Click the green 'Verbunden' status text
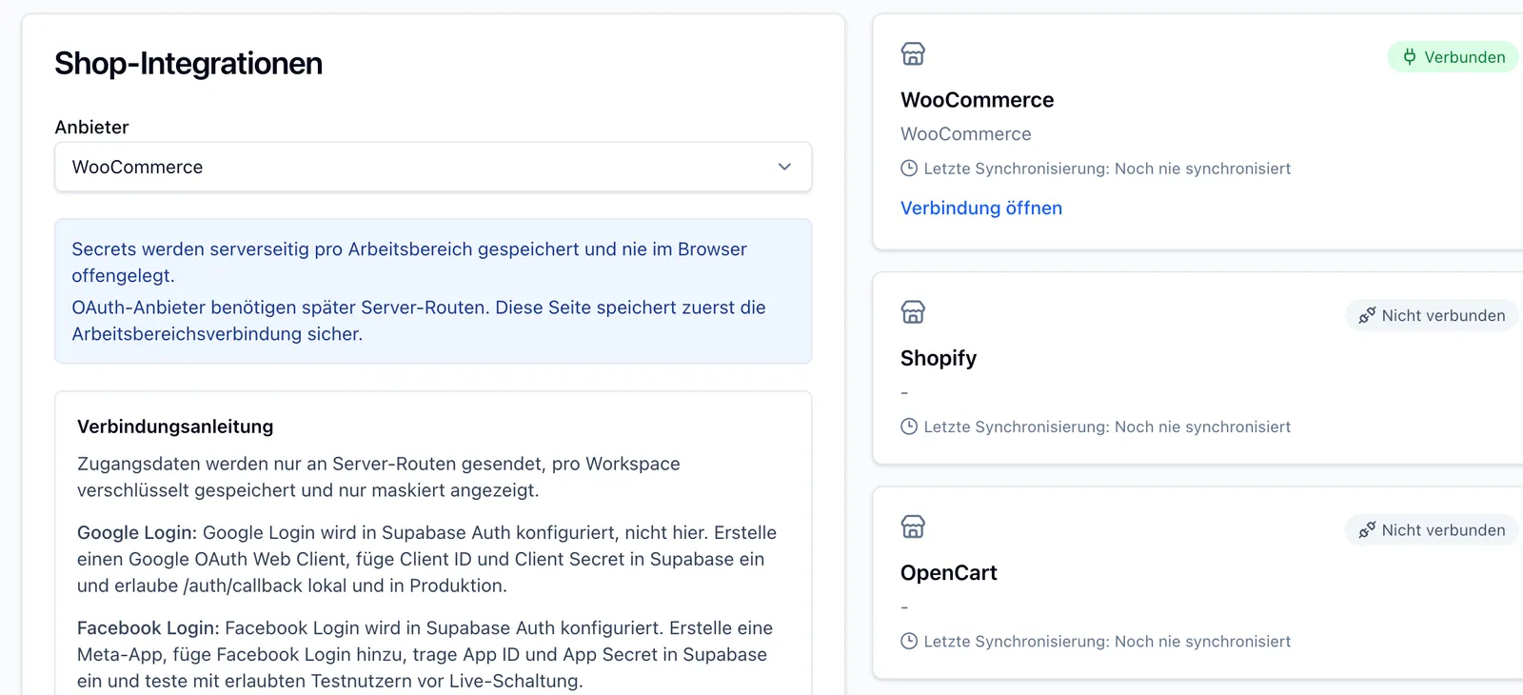Screen dimensions: 1523x695 (1465, 57)
